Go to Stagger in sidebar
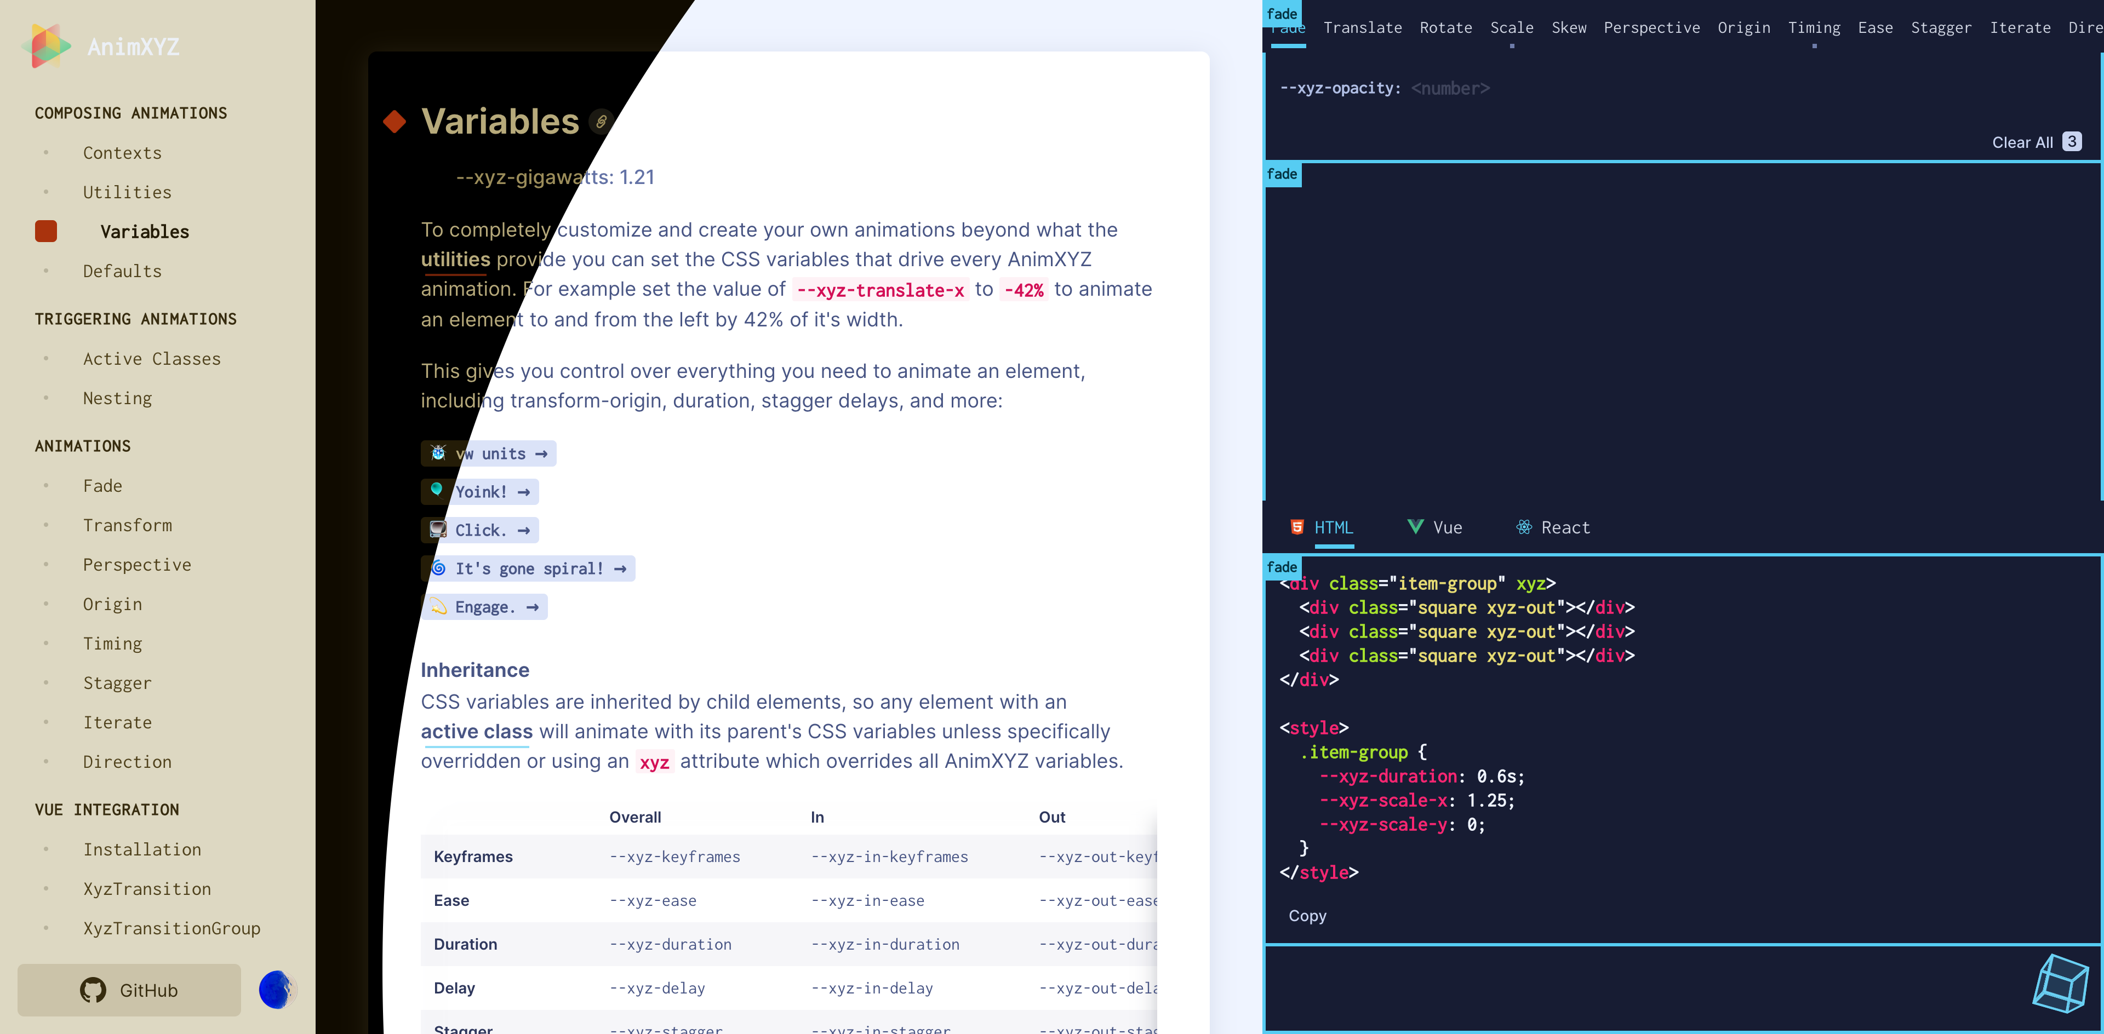The image size is (2104, 1034). tap(117, 682)
